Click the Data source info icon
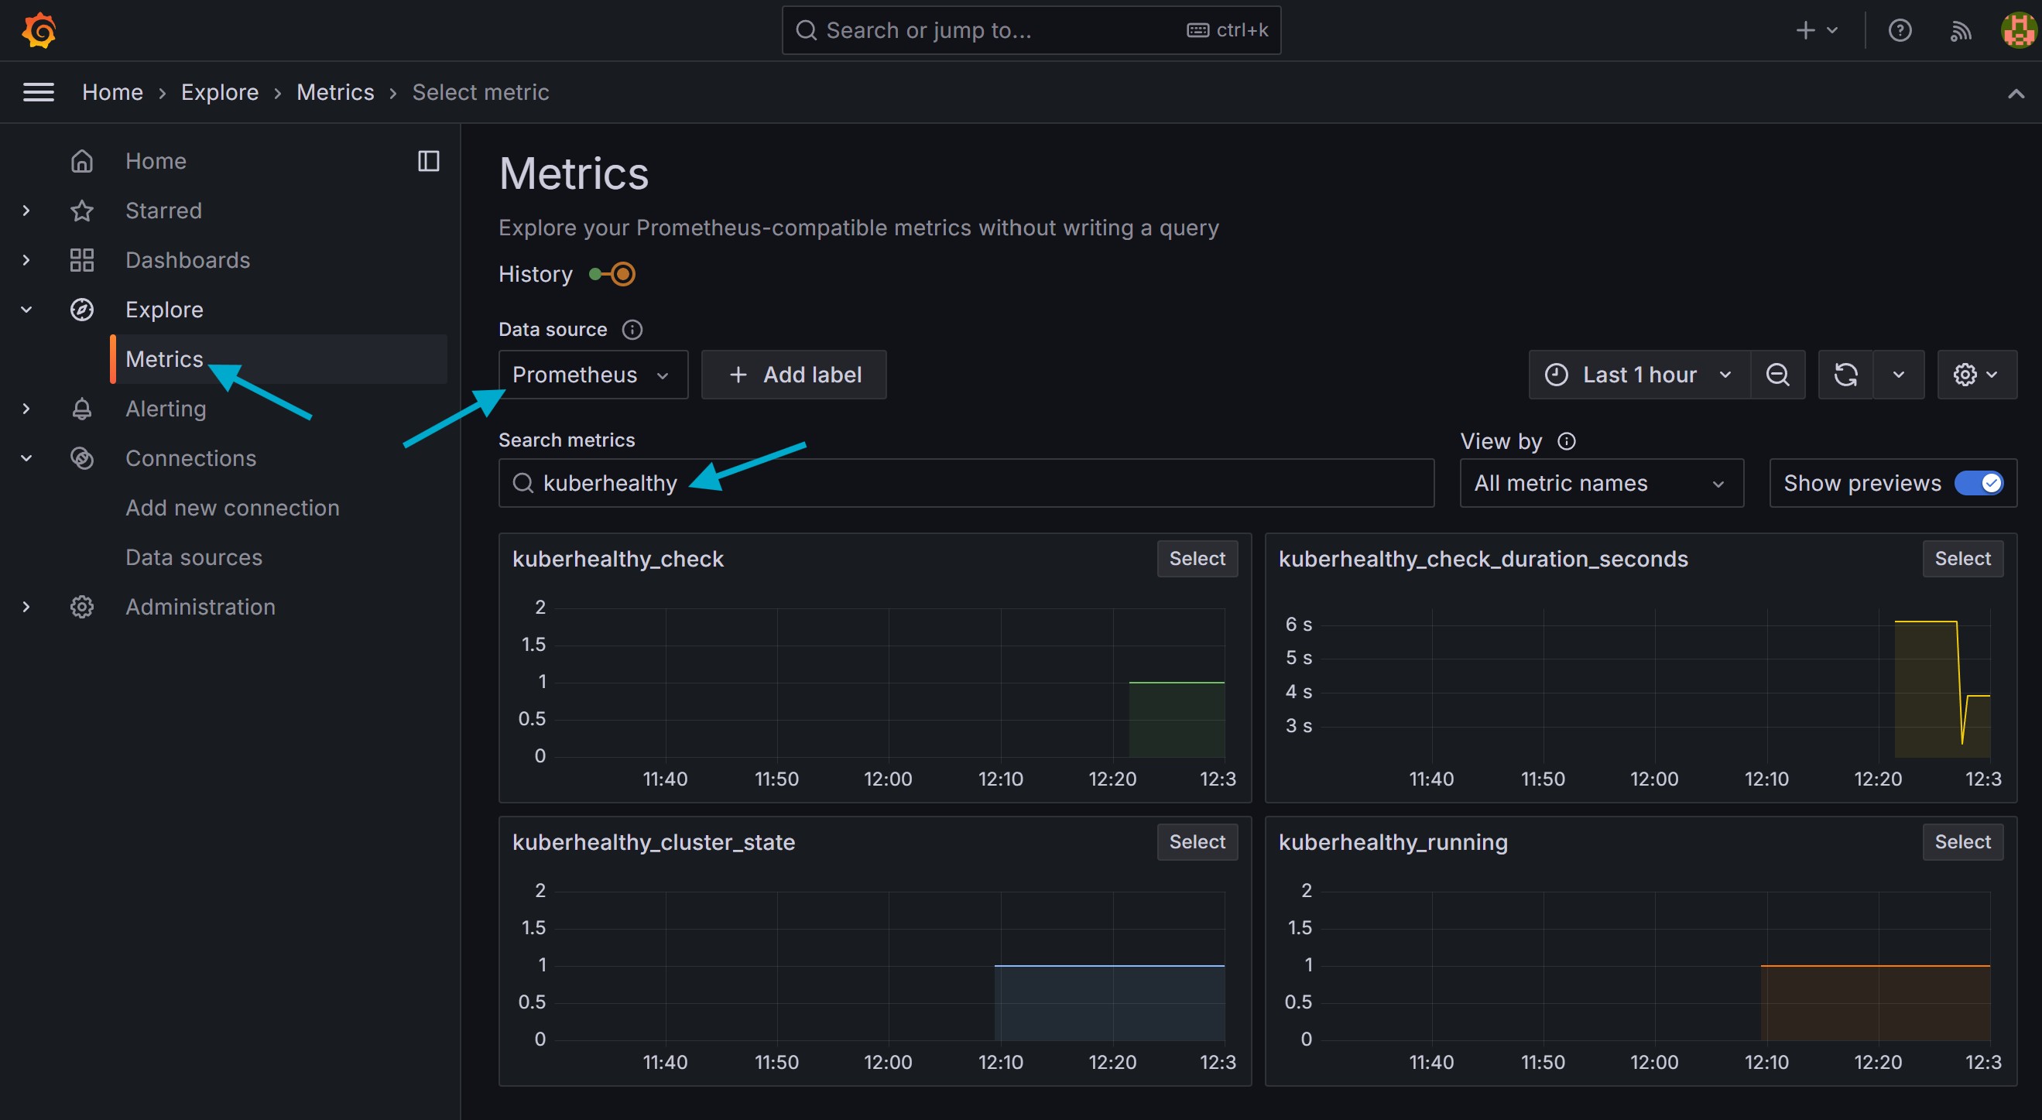This screenshot has height=1120, width=2042. [632, 330]
